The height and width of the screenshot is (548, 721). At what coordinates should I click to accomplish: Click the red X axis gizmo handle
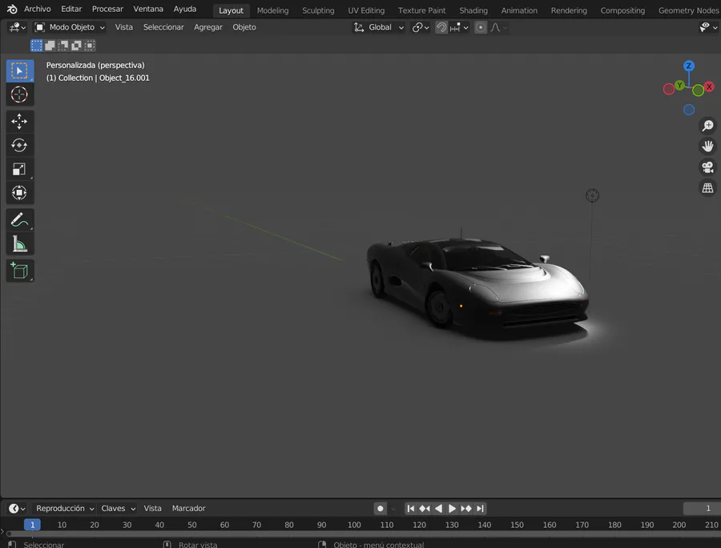[710, 87]
